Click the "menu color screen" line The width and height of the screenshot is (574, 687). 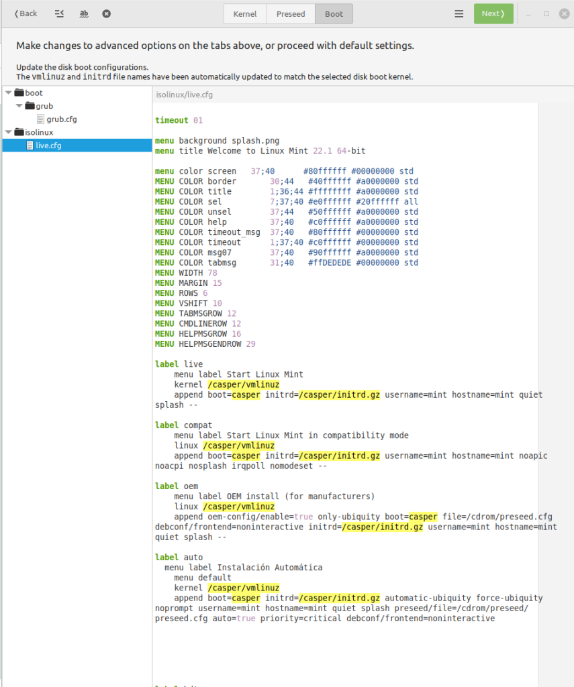pos(284,171)
